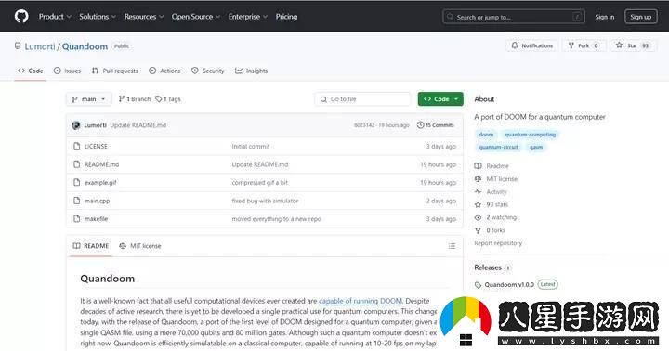Screen dimensions: 669x351
Task: Click the Tags icon
Action: coord(158,99)
